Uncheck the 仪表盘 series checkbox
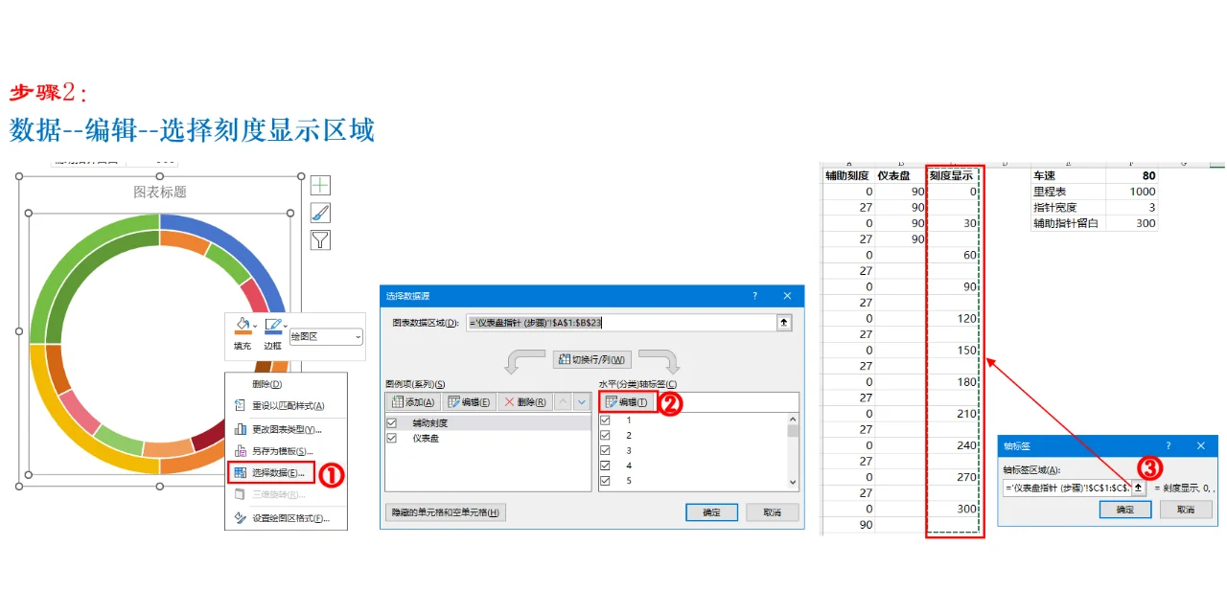The height and width of the screenshot is (613, 1227). [390, 438]
